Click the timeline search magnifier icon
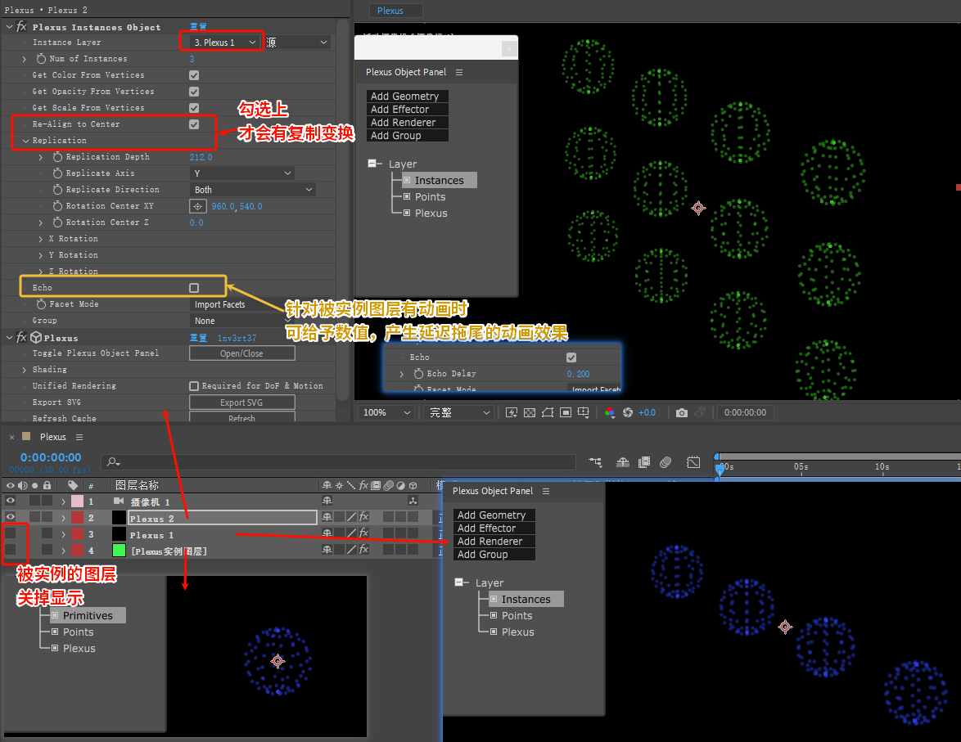Viewport: 961px width, 742px height. 113,462
